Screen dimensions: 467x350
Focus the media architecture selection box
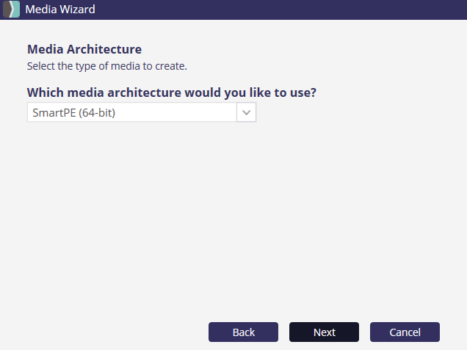point(132,112)
